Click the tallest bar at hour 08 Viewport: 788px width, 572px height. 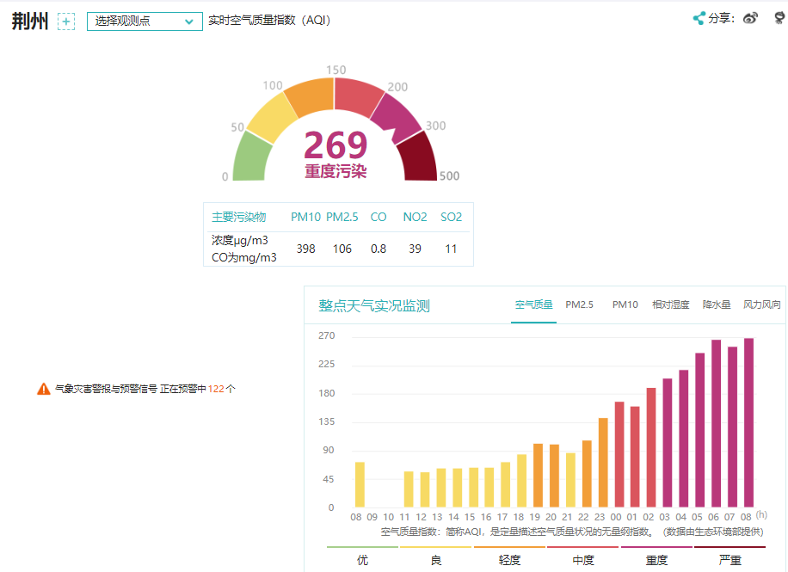[x=748, y=421]
